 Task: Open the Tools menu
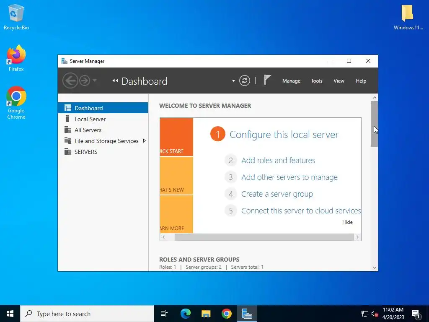coord(317,81)
